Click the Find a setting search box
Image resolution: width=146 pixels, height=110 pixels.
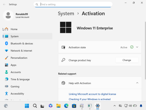(x=73, y=4)
